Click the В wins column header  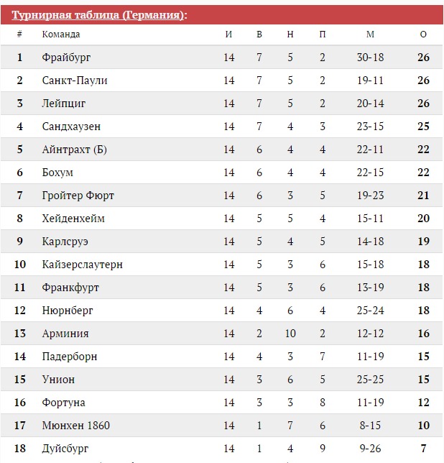pyautogui.click(x=259, y=35)
